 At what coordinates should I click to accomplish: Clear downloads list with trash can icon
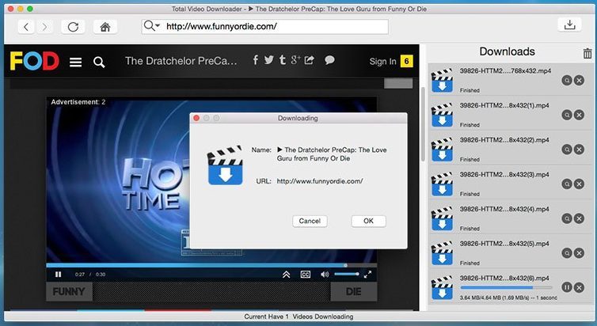(587, 53)
